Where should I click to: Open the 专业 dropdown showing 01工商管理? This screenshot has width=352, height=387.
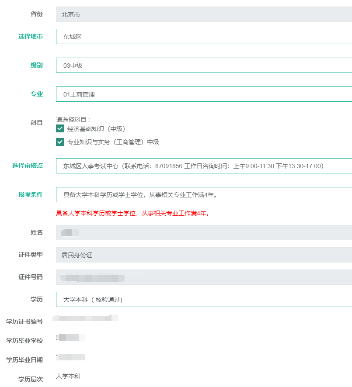tap(204, 94)
